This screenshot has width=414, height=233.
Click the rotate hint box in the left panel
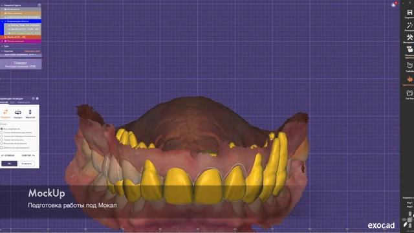21,64
